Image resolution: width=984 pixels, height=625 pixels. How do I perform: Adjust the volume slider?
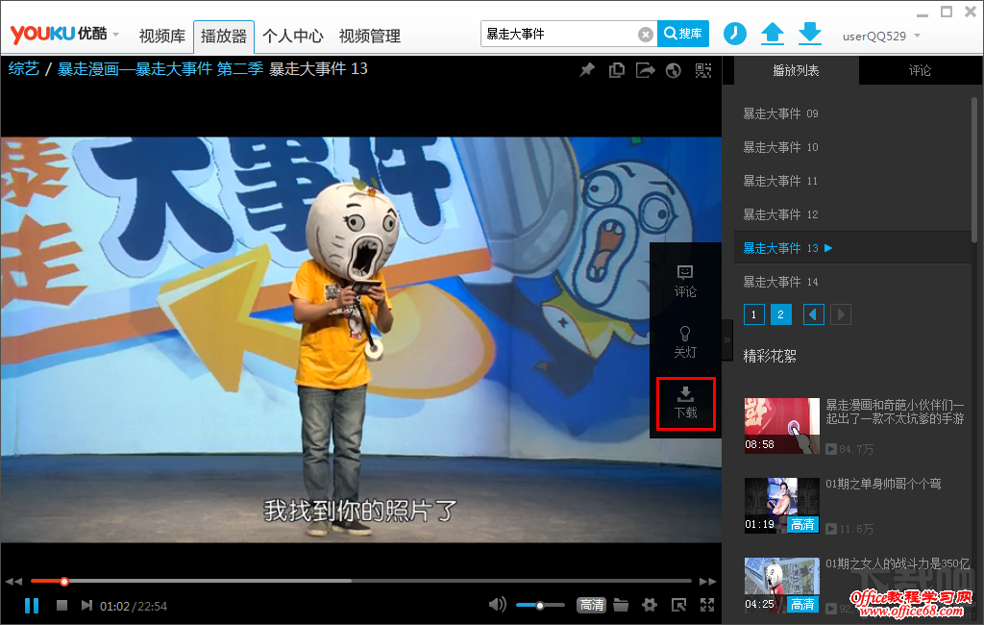click(x=540, y=606)
